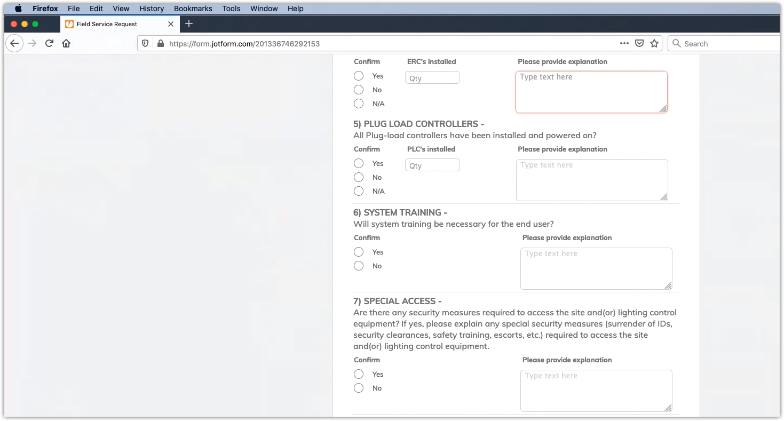The image size is (784, 421).
Task: Go forward using the forward arrow
Action: 31,43
